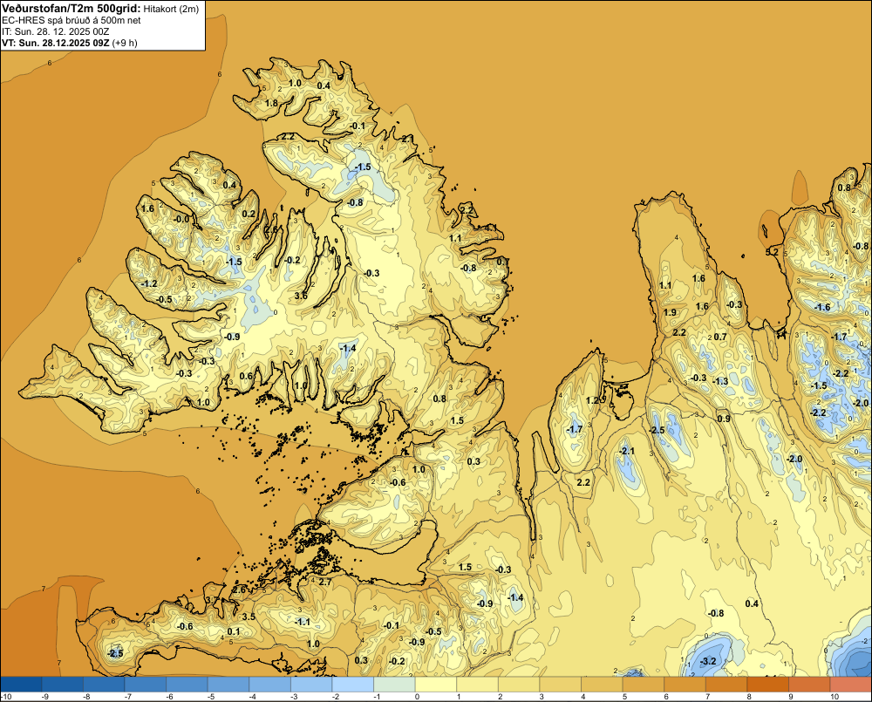Click the 'Hitakort (2m)' label in header
Viewport: 872px width, 702px height.
[171, 9]
